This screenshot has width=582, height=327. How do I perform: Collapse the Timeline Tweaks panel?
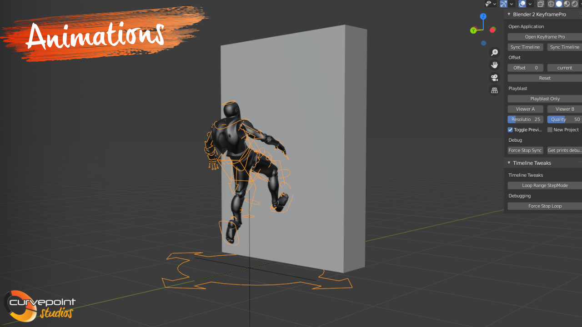509,163
